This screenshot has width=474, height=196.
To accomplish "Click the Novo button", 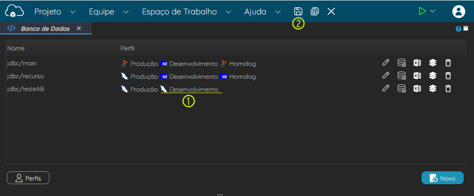I will tap(442, 178).
